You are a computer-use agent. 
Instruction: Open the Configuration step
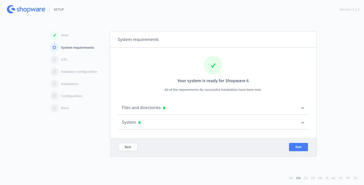point(72,96)
